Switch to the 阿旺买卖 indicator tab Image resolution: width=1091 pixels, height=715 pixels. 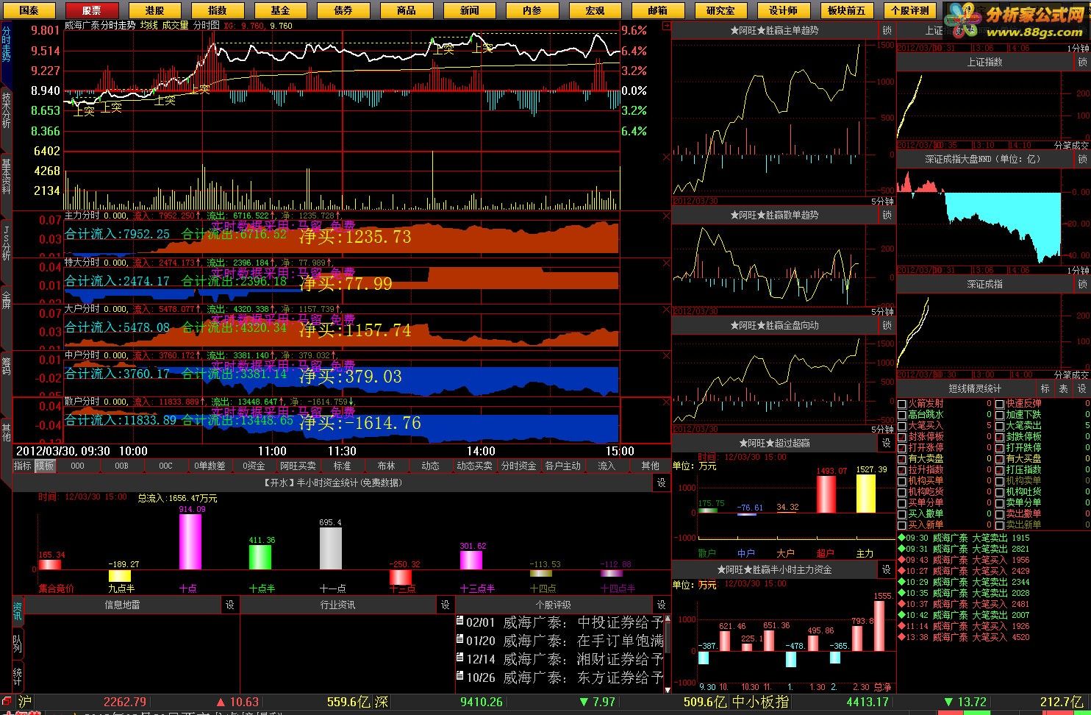(x=298, y=466)
